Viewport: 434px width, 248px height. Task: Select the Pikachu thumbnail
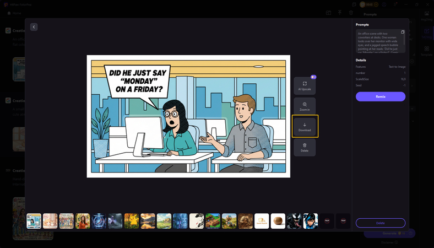pyautogui.click(x=132, y=221)
